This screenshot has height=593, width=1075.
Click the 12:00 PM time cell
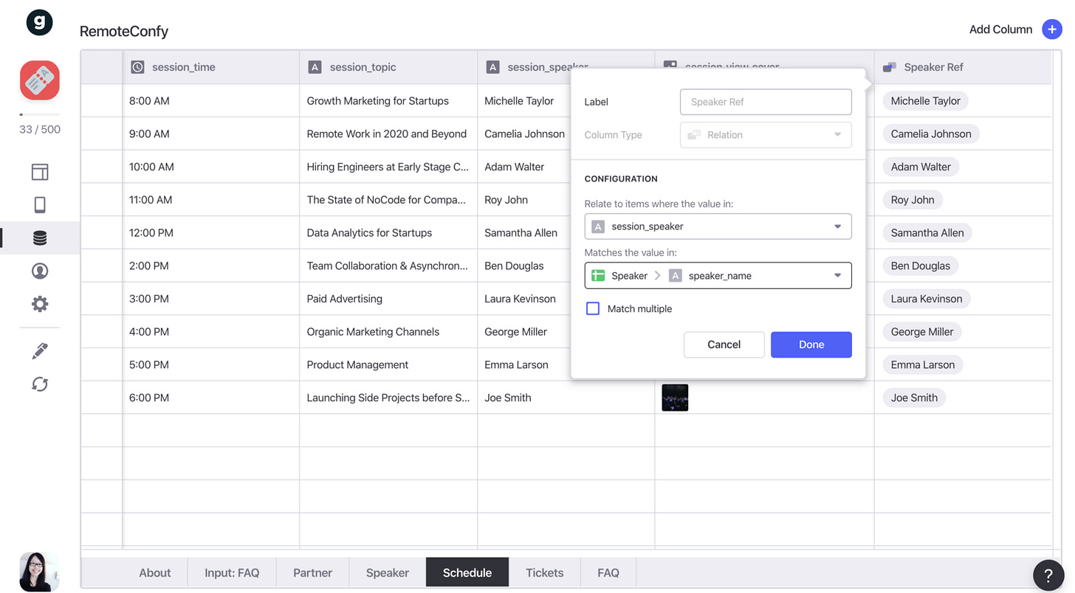tap(211, 233)
